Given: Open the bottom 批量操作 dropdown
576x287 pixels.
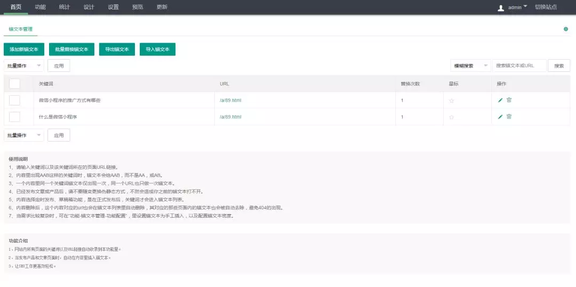Looking at the screenshot, I should coord(24,135).
